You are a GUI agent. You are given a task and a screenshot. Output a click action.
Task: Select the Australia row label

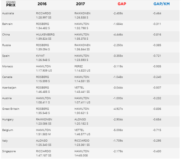click(8, 14)
